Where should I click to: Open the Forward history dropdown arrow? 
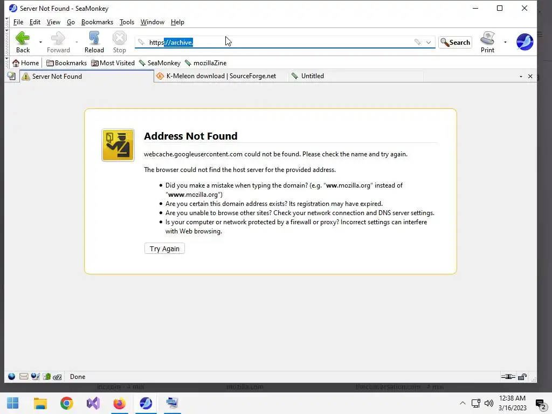tap(77, 42)
